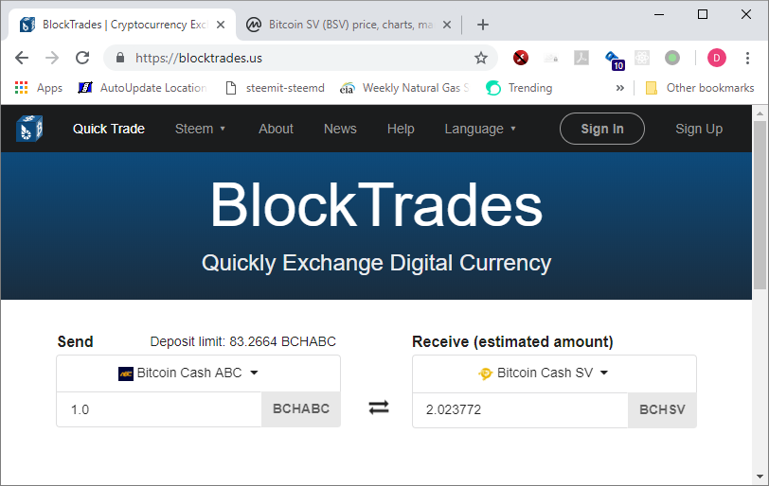Viewport: 769px width, 486px height.
Task: Swap currencies with the exchange arrows icon
Action: (379, 408)
